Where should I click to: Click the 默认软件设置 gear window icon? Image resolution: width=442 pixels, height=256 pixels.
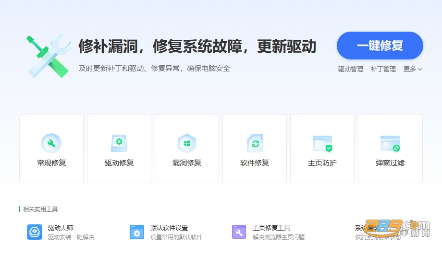pos(137,232)
